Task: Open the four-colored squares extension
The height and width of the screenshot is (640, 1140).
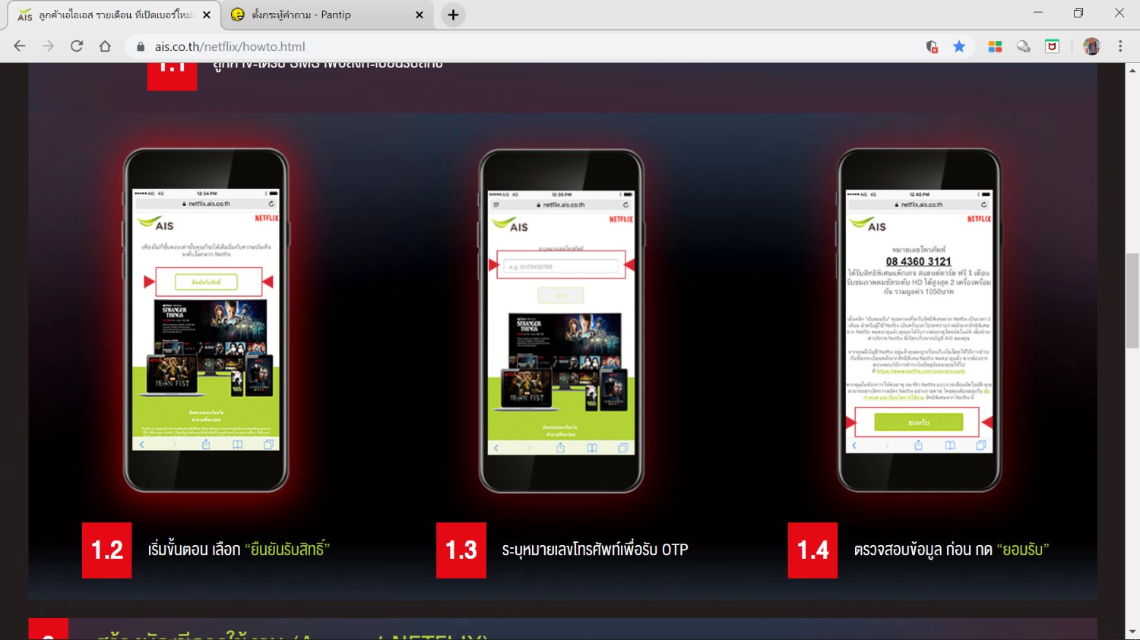Action: [x=995, y=46]
